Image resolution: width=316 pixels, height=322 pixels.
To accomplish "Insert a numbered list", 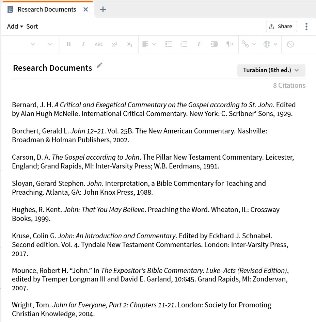I will (184, 44).
